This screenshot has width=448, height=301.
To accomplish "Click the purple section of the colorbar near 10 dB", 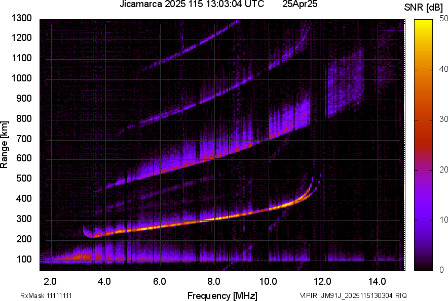I will (424, 220).
